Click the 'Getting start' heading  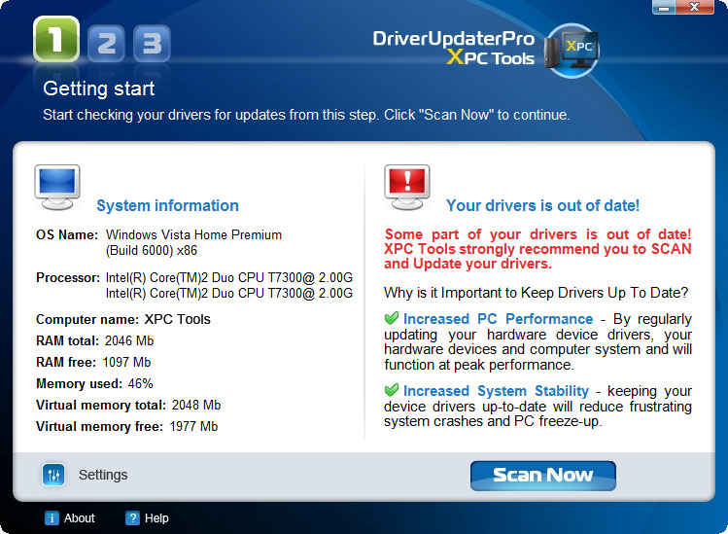[x=98, y=89]
